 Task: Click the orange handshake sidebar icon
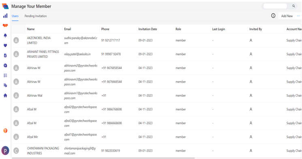click(x=5, y=25)
